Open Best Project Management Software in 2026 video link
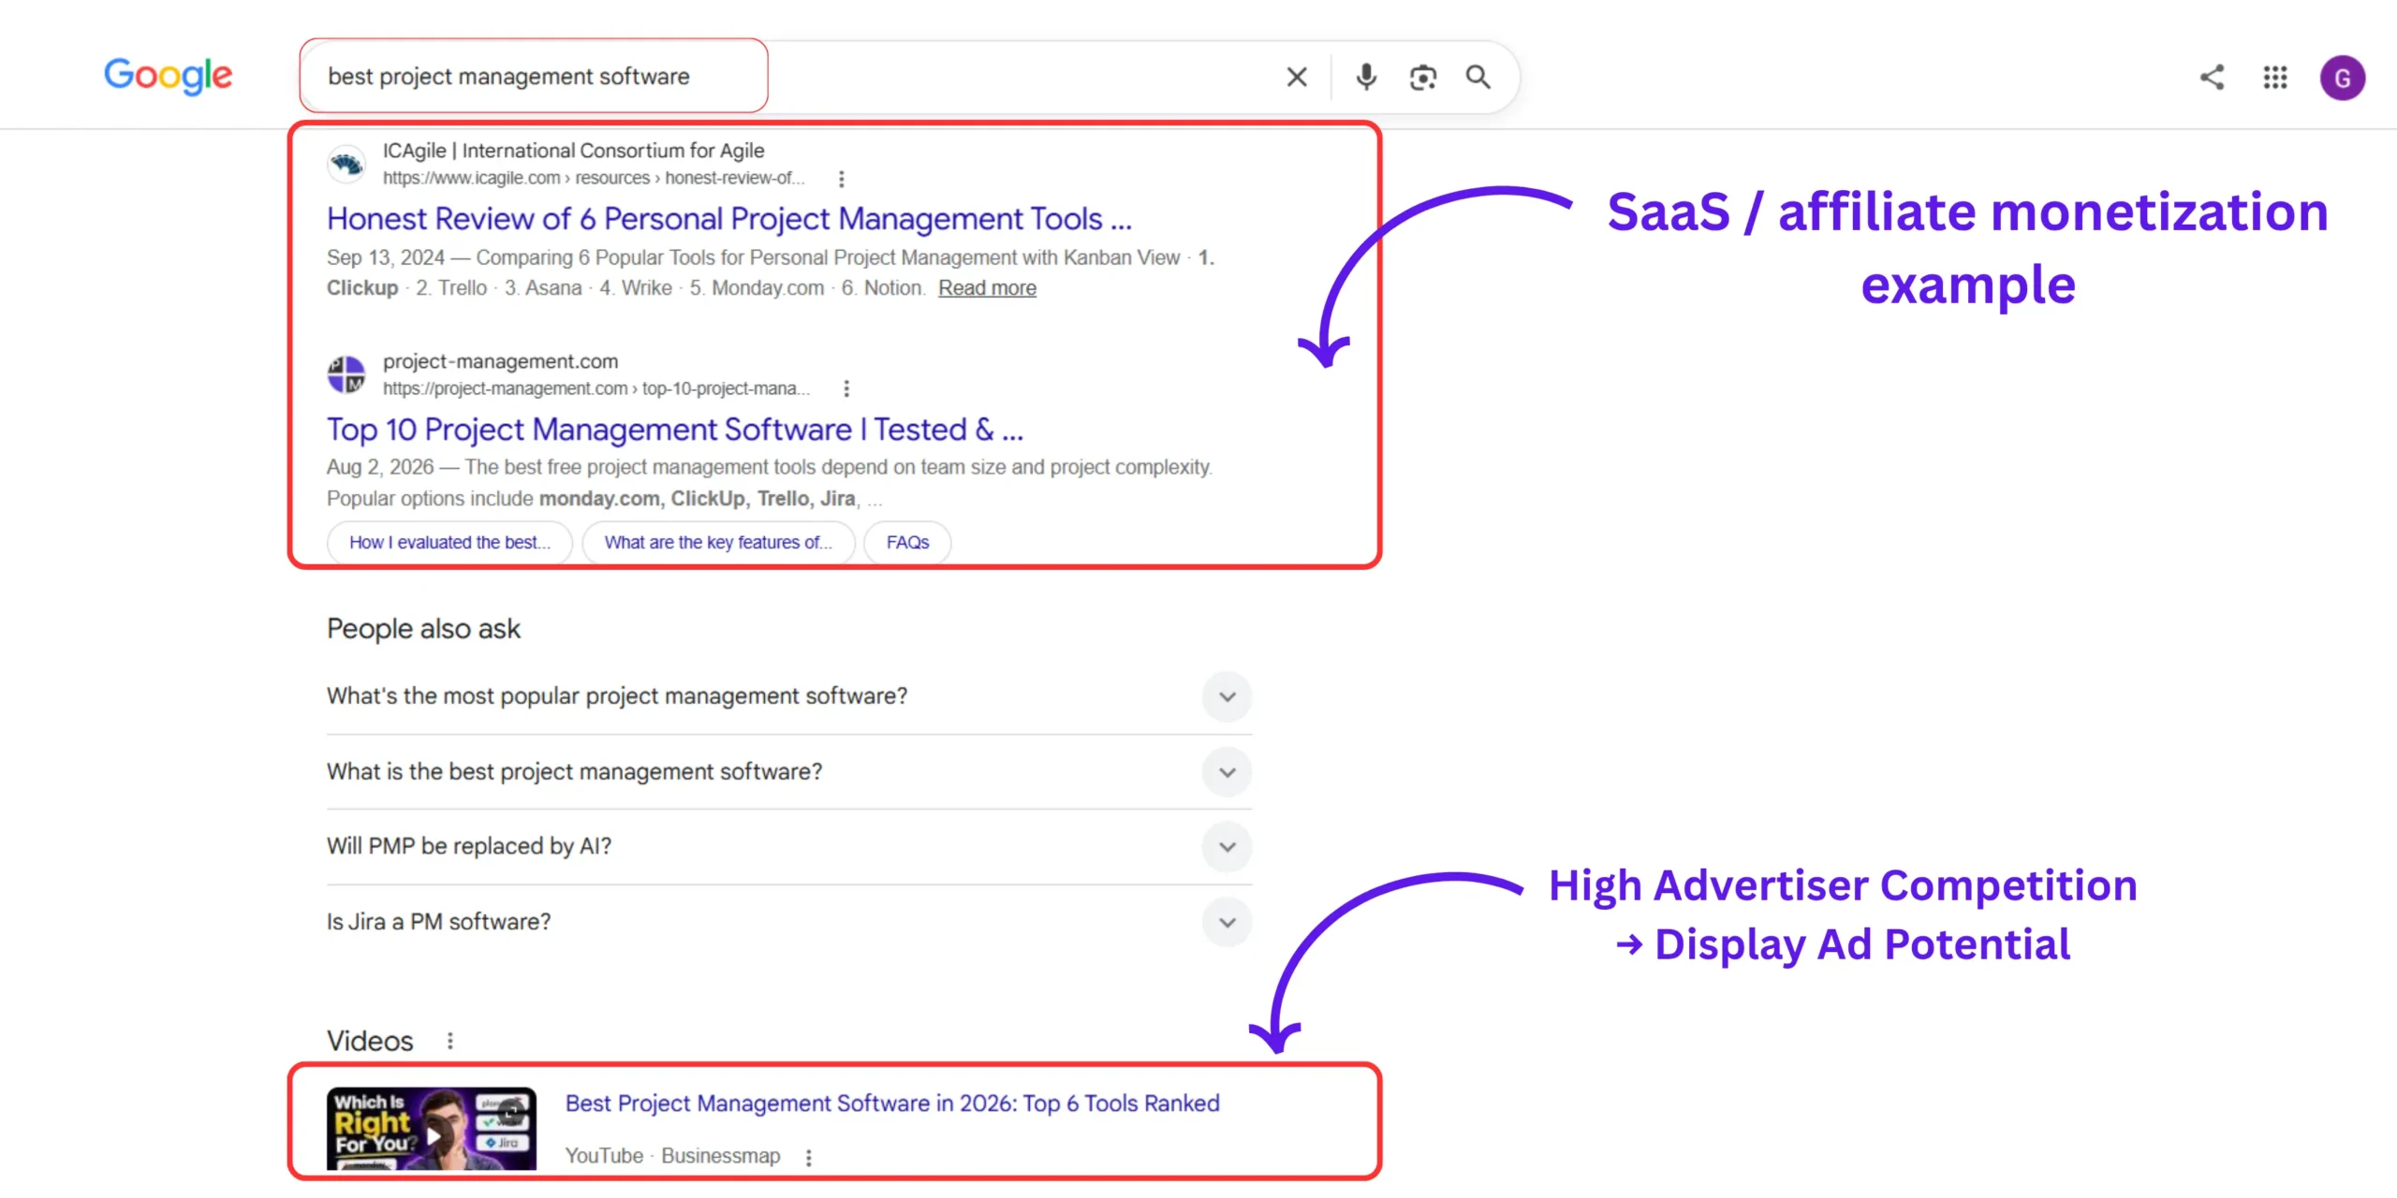Screen dimensions: 2397x1198 pyautogui.click(x=891, y=1103)
